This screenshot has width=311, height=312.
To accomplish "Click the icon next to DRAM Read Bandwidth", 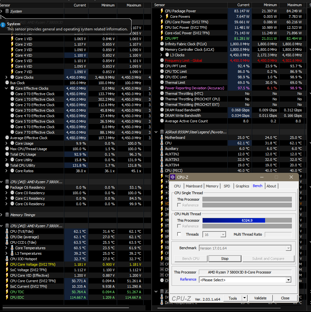I will click(x=162, y=110).
